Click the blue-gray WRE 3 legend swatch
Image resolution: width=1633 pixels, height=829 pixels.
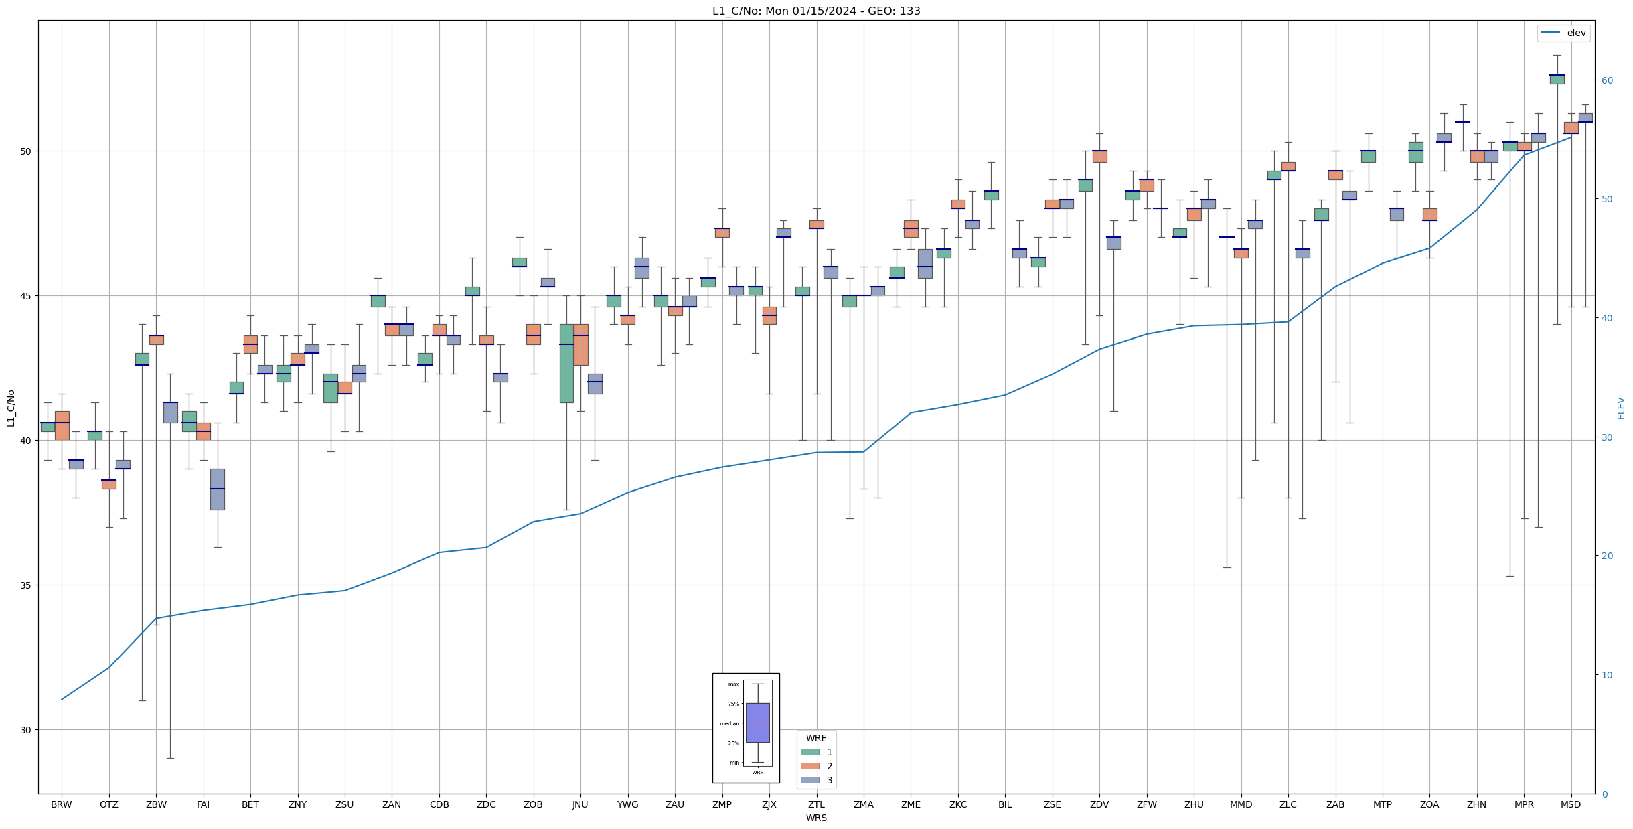809,780
